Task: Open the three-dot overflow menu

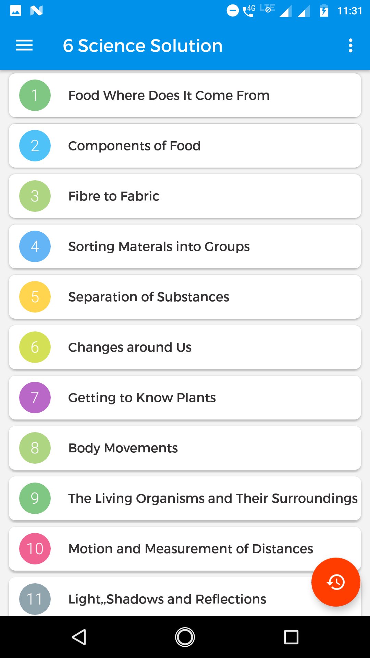Action: pyautogui.click(x=350, y=45)
